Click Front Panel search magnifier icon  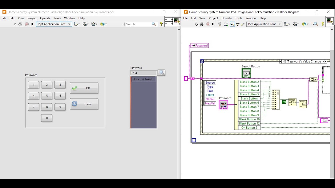click(x=154, y=24)
